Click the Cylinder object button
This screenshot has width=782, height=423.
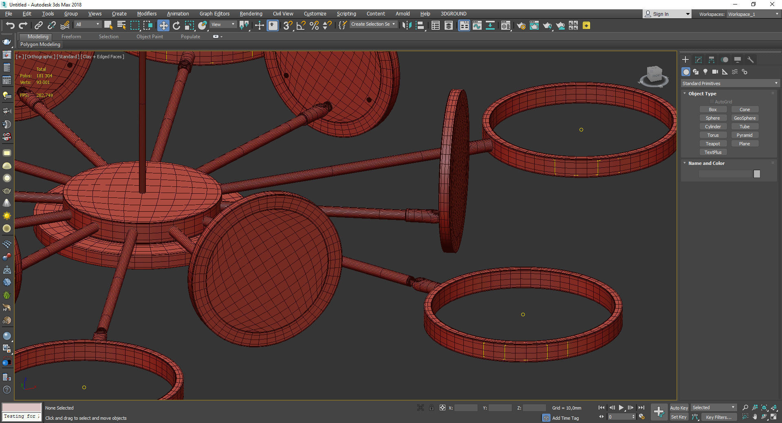(713, 127)
